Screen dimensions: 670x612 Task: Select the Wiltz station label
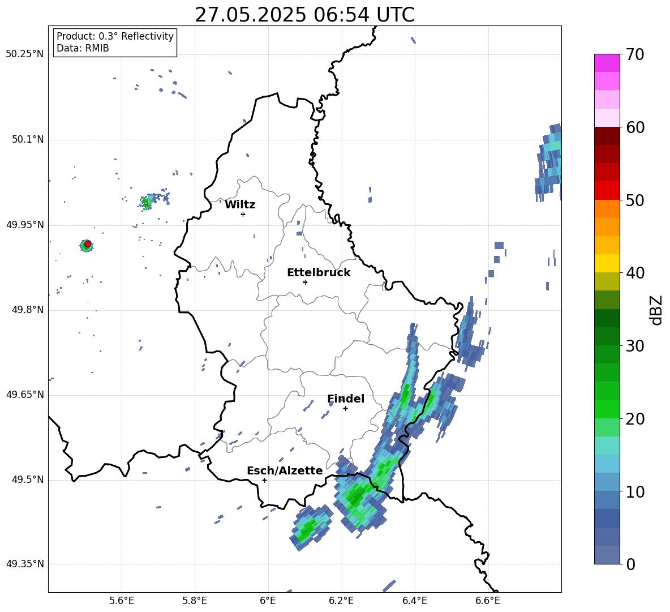point(240,205)
